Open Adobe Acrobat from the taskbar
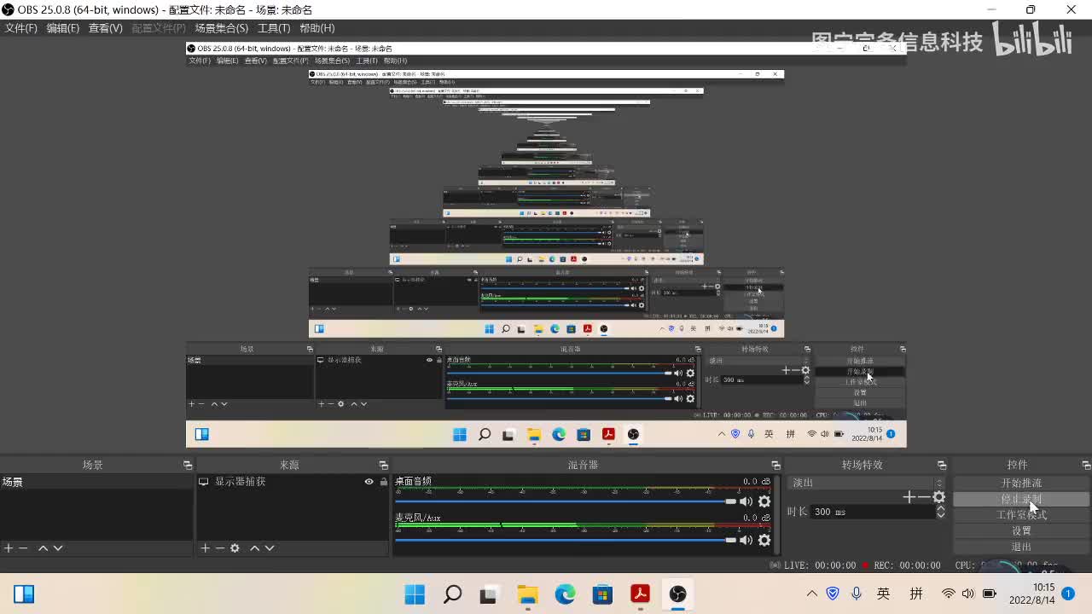This screenshot has width=1092, height=614. (x=641, y=594)
